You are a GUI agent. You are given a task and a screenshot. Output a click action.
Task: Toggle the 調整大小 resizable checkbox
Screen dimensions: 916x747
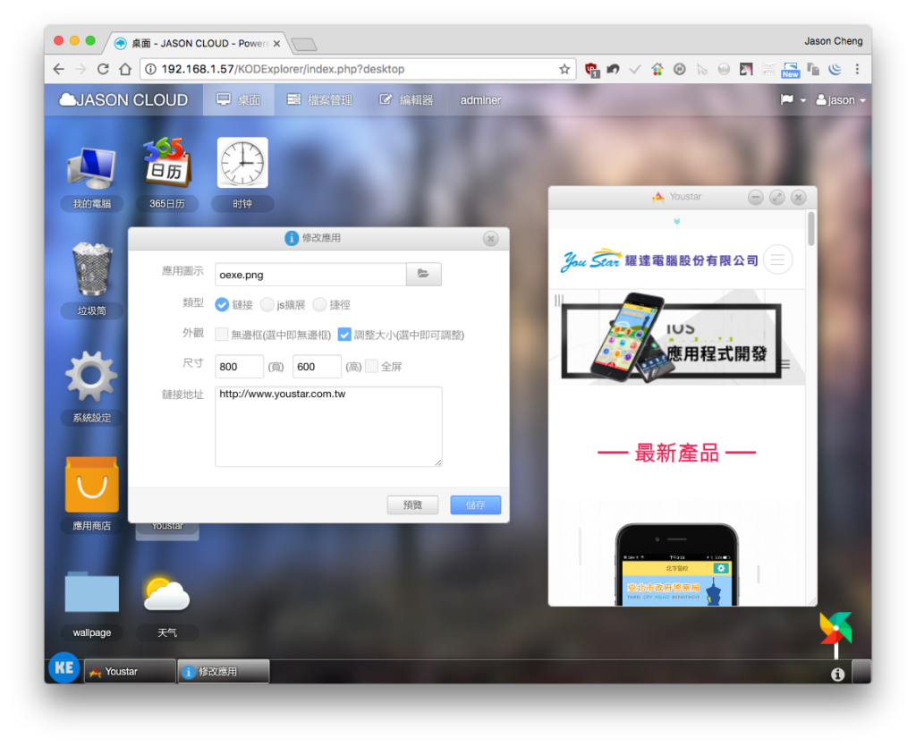[x=344, y=335]
